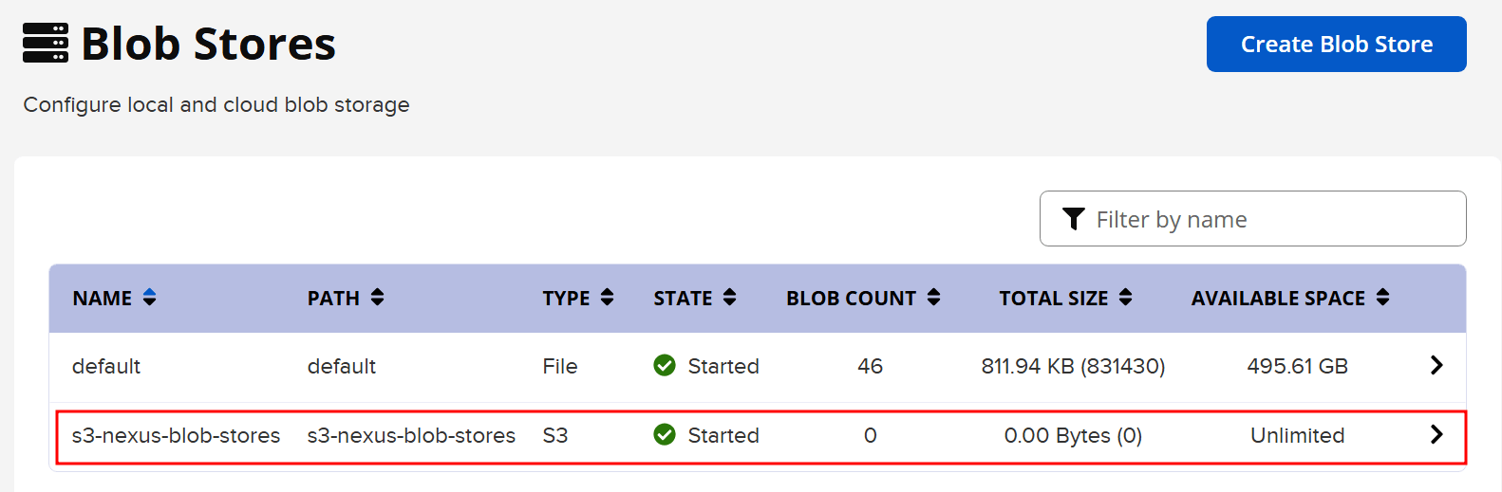The height and width of the screenshot is (492, 1502).
Task: Sort by NAME column arrows
Action: tap(149, 298)
